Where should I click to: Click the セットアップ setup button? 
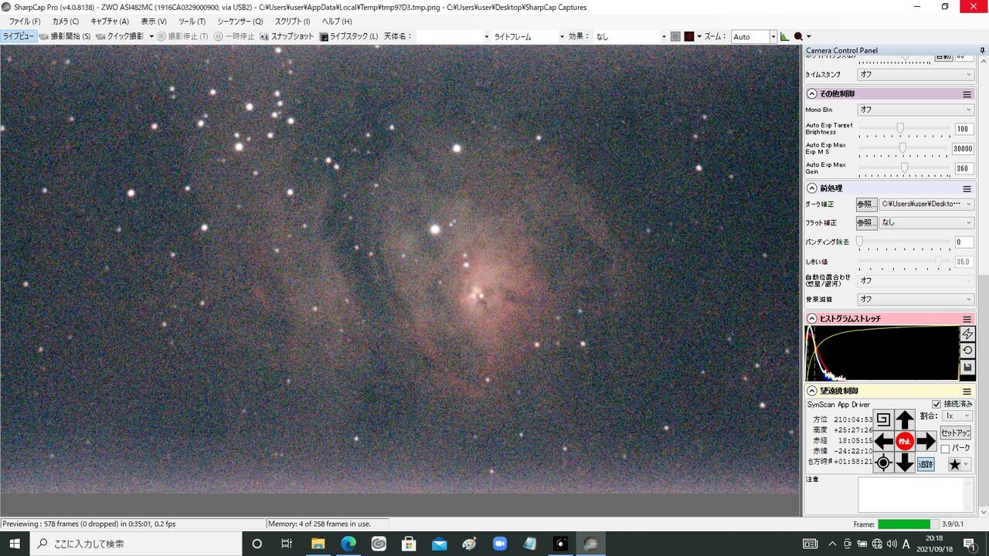pyautogui.click(x=955, y=433)
